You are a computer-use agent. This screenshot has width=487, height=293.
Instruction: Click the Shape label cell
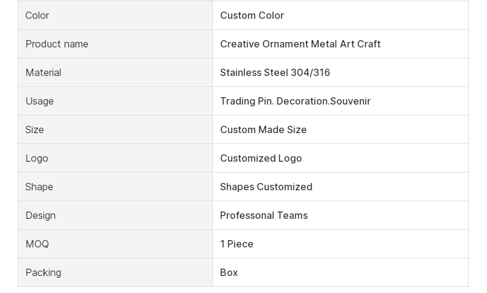[x=115, y=187]
